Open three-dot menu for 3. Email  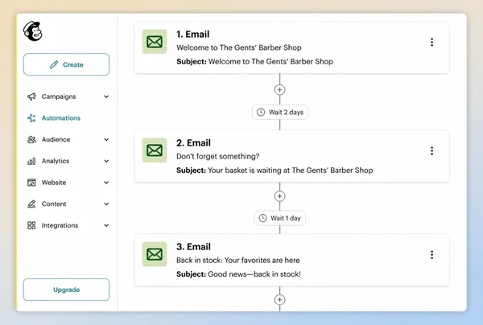tap(431, 255)
